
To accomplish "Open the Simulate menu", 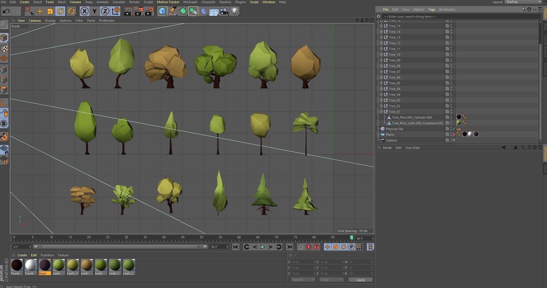I will click(x=119, y=2).
